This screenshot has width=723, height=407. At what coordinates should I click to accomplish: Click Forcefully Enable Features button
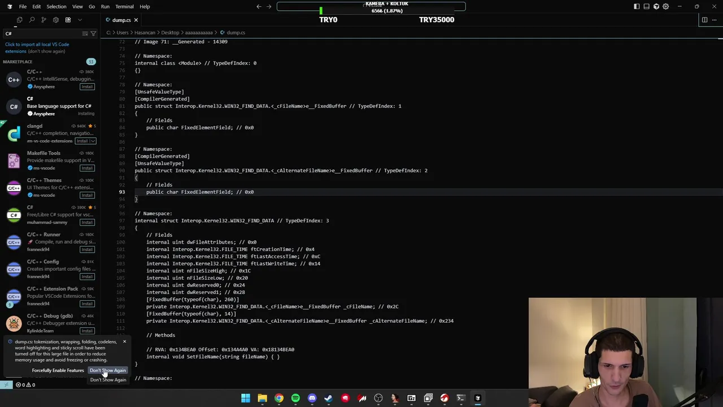coord(58,370)
